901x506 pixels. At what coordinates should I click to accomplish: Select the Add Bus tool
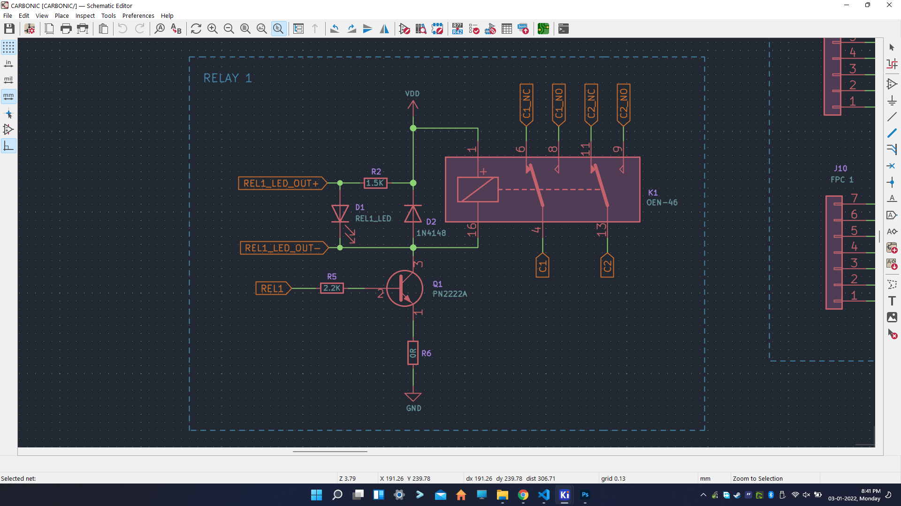coord(892,133)
